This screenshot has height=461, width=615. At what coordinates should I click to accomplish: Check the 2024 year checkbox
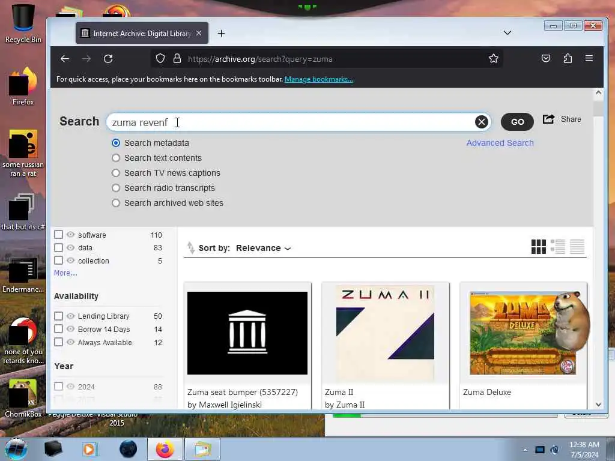click(x=58, y=387)
